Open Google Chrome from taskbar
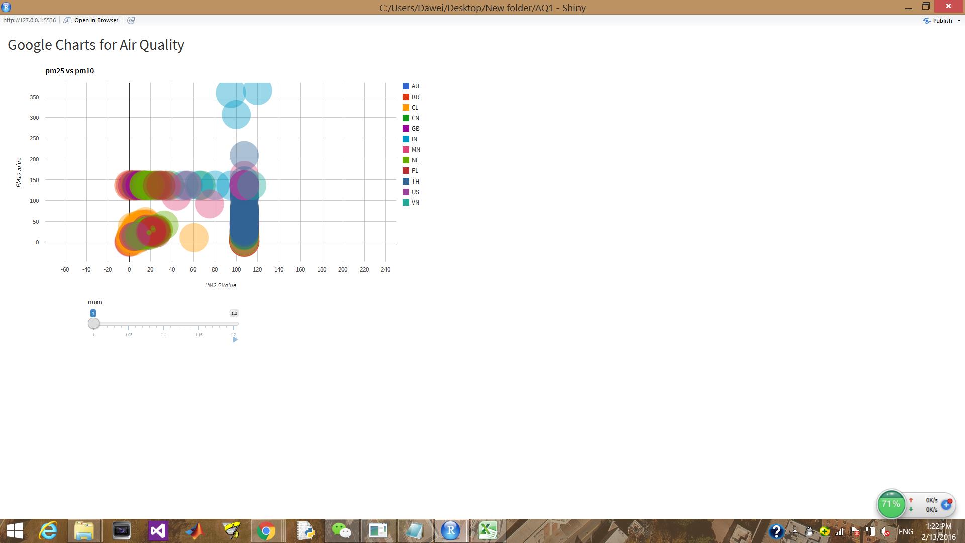 click(x=266, y=531)
